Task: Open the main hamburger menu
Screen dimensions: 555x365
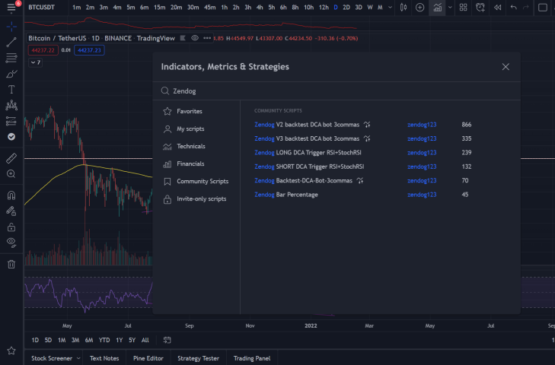Action: click(11, 8)
